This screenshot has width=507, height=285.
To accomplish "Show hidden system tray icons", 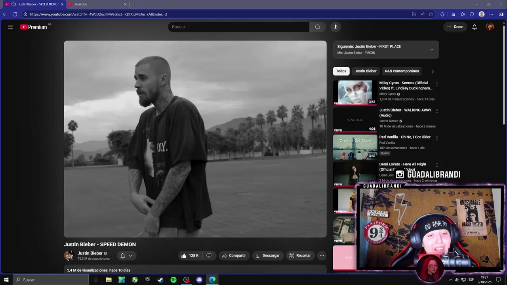I will (x=450, y=280).
